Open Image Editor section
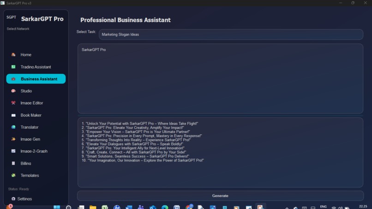Viewport: 372px width, 209px height. pyautogui.click(x=32, y=103)
